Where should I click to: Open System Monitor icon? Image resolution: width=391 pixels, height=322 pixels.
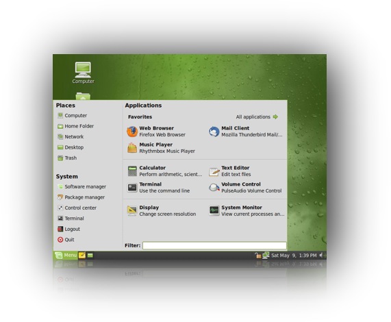[214, 211]
